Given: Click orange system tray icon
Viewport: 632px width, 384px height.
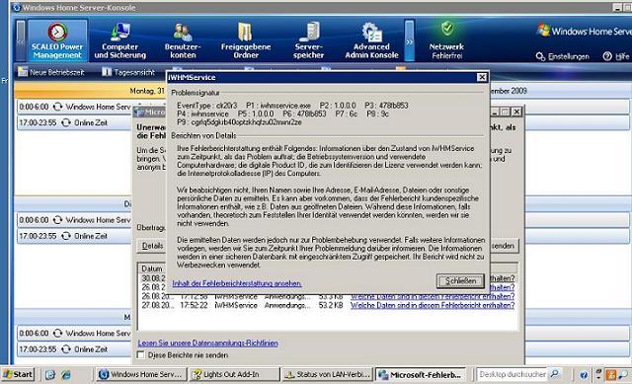Looking at the screenshot, I should click(x=610, y=375).
